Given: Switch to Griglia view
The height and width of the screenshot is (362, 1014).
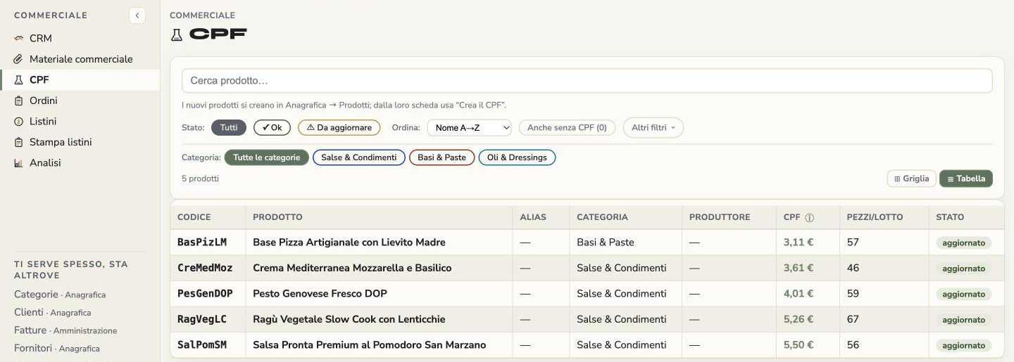Looking at the screenshot, I should (x=911, y=179).
